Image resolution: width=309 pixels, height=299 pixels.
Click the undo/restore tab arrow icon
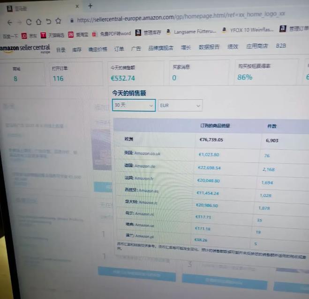48,21
